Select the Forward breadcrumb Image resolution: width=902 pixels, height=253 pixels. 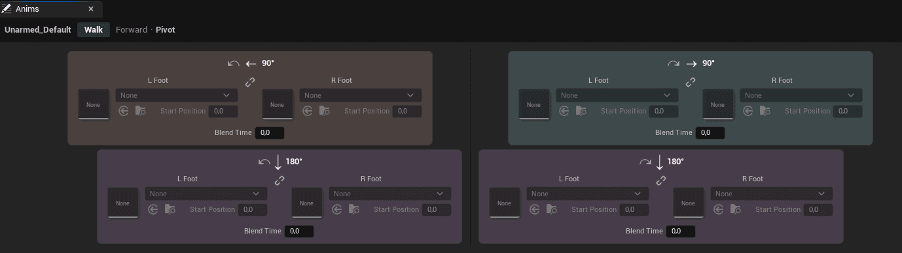pos(132,29)
